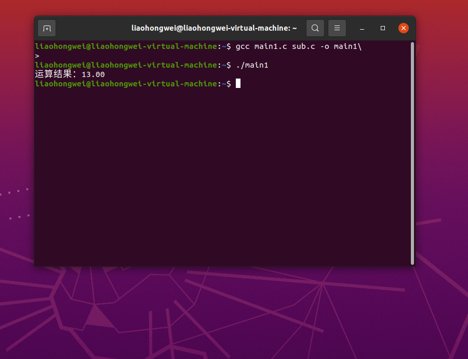Click the terminal cursor at last prompt
The image size is (468, 359).
coord(238,83)
